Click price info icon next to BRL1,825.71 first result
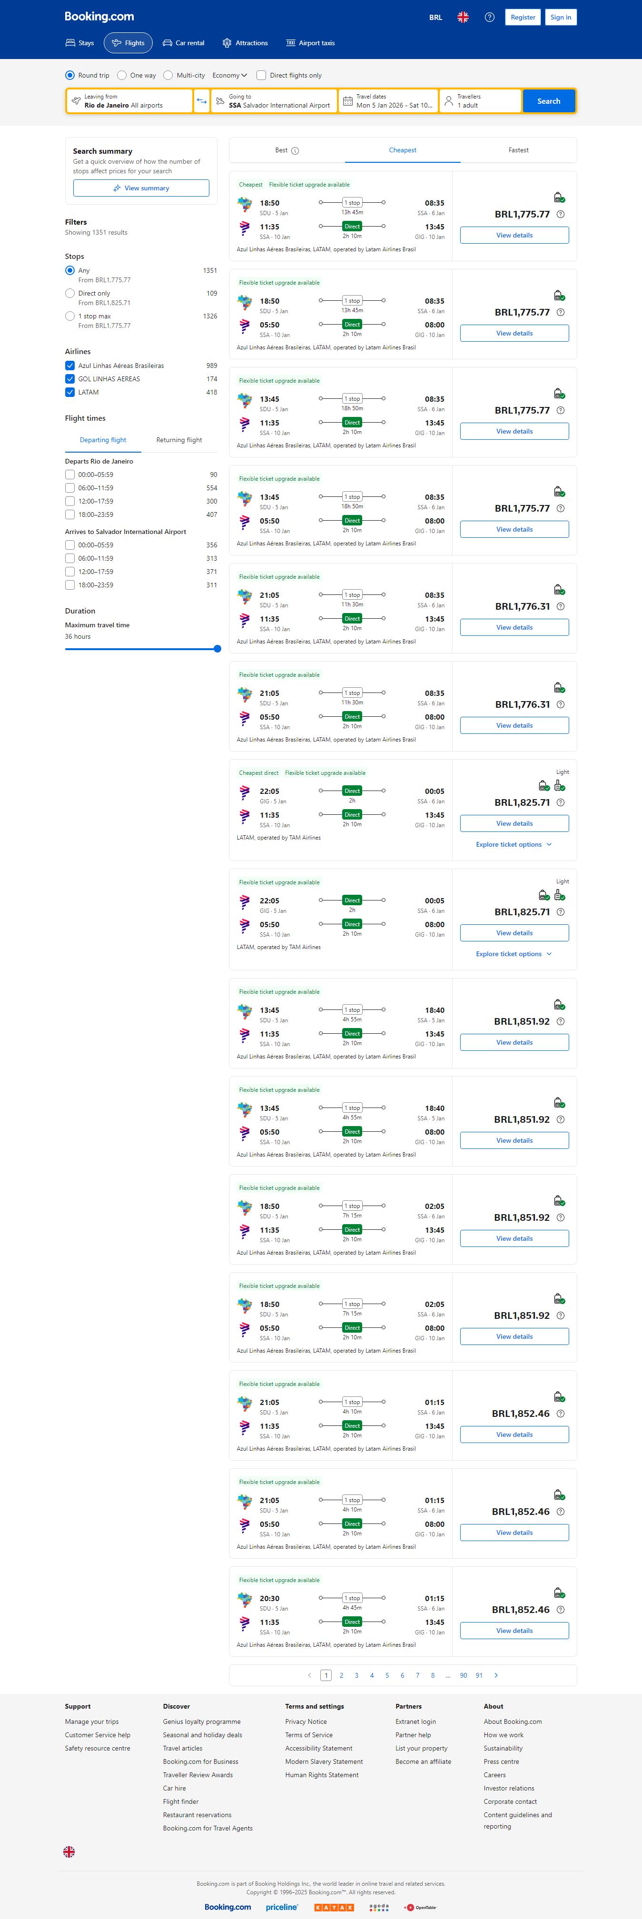Screen dimensions: 642x1919 pos(561,802)
